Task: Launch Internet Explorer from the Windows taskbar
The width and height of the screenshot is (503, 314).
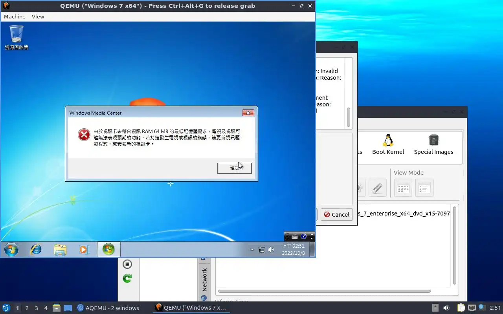Action: point(36,249)
